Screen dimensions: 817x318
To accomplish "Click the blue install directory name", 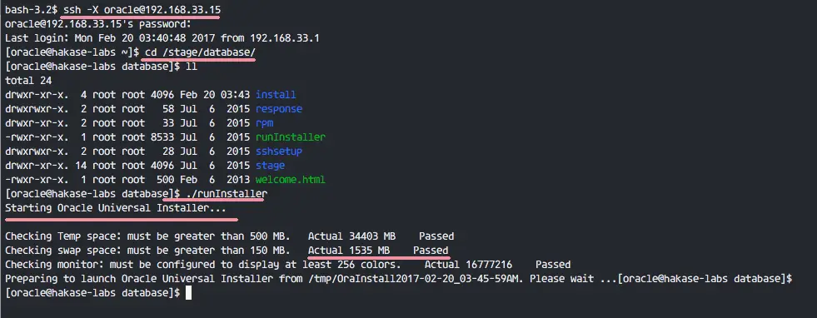I will pyautogui.click(x=276, y=95).
